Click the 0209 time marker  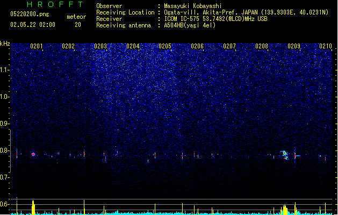point(294,46)
